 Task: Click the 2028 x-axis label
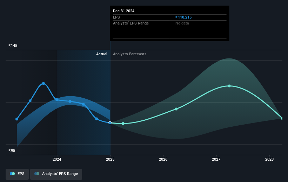pos(269,160)
